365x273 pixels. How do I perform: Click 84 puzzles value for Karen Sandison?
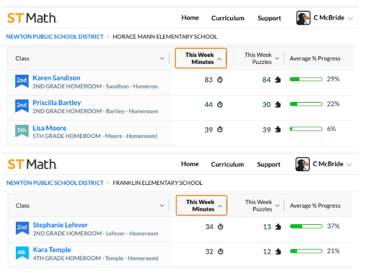point(267,80)
